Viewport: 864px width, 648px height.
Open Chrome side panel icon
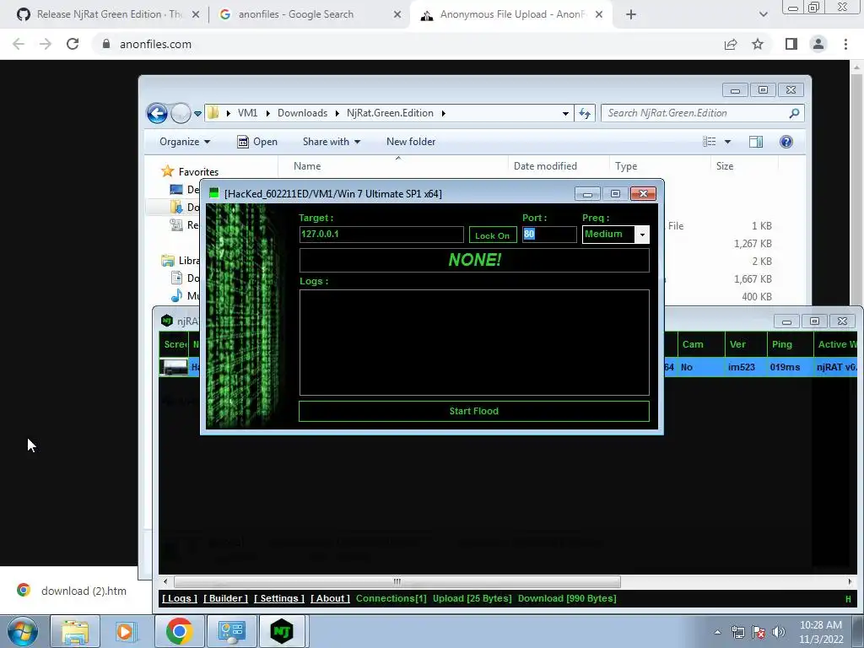[x=791, y=44]
